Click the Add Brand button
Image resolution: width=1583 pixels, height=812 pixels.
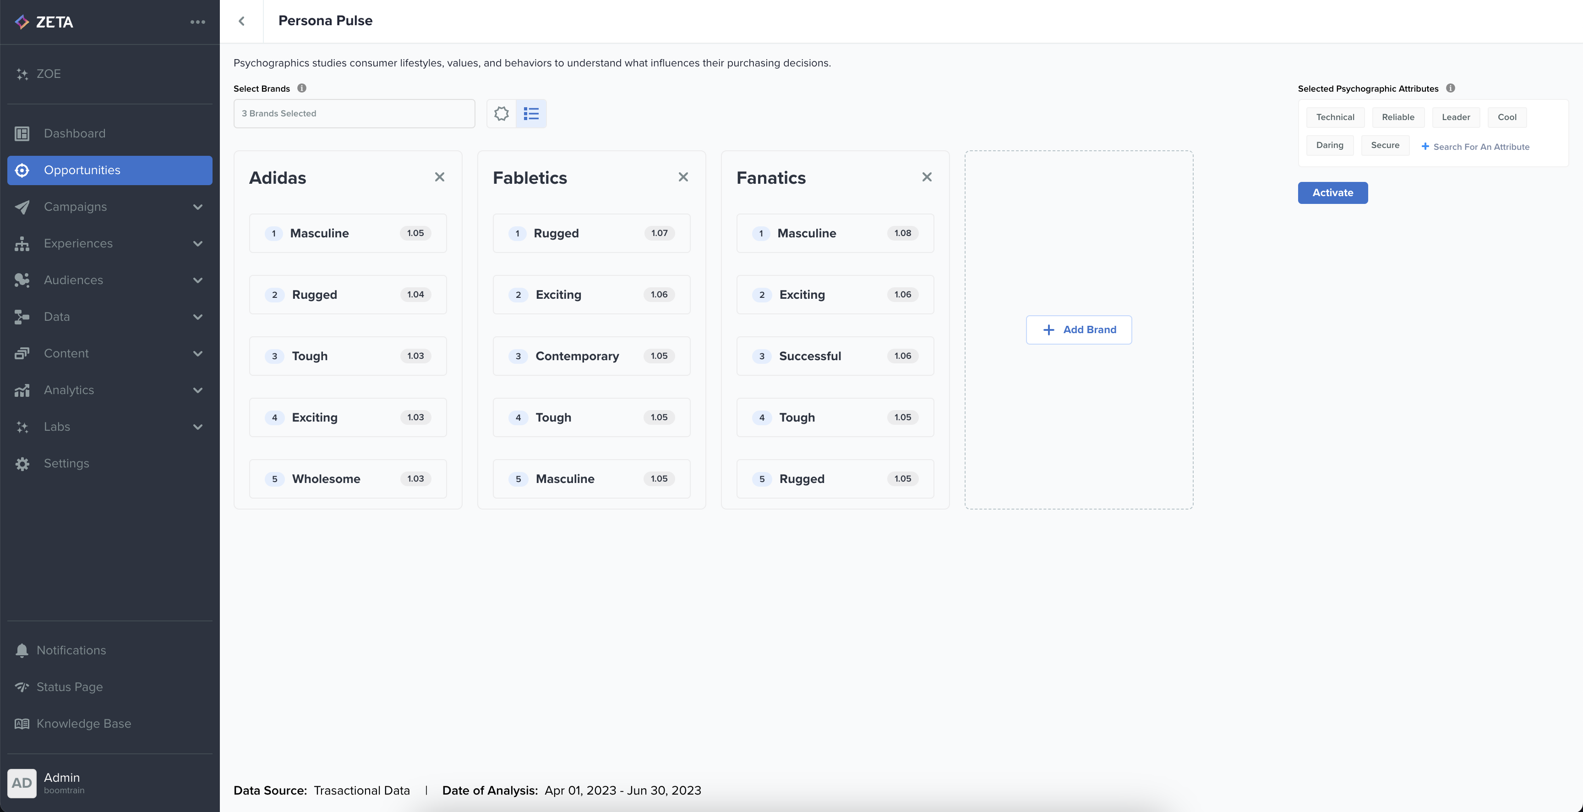[1079, 330]
